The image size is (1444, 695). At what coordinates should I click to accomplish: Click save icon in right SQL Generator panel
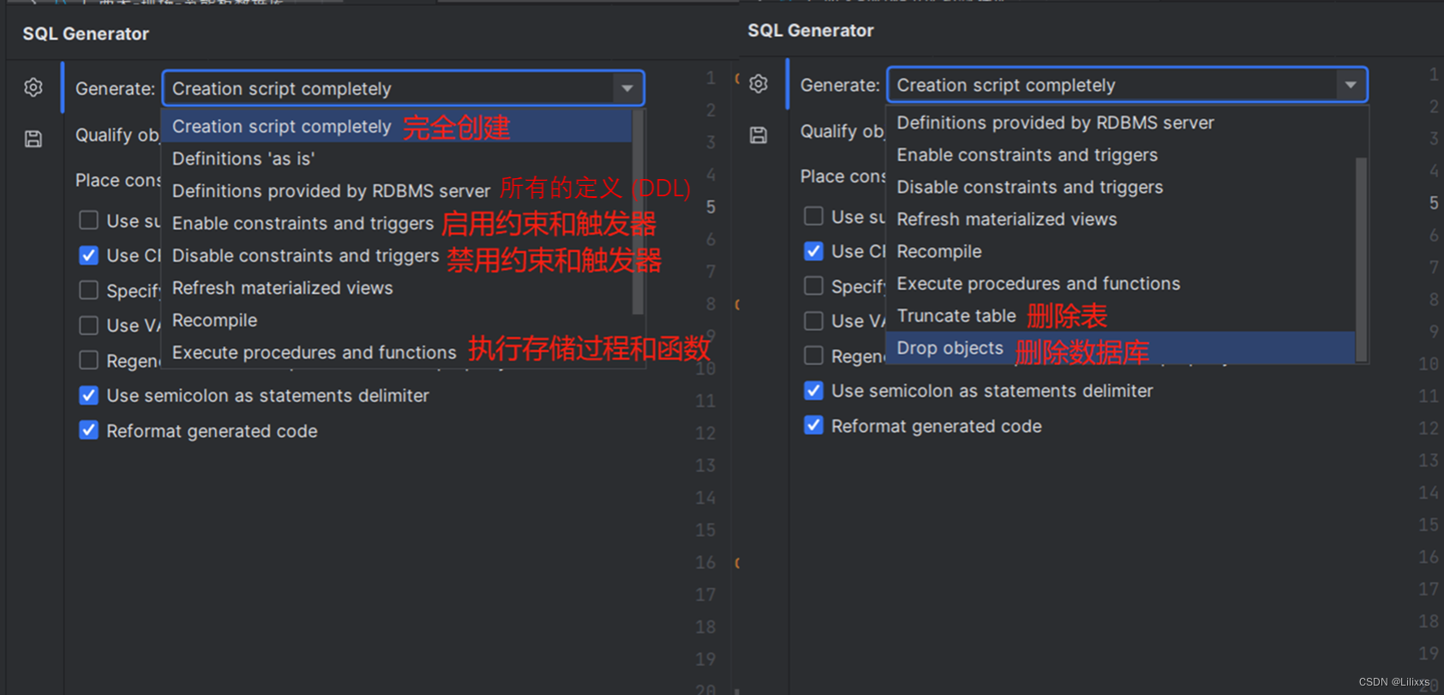tap(758, 135)
